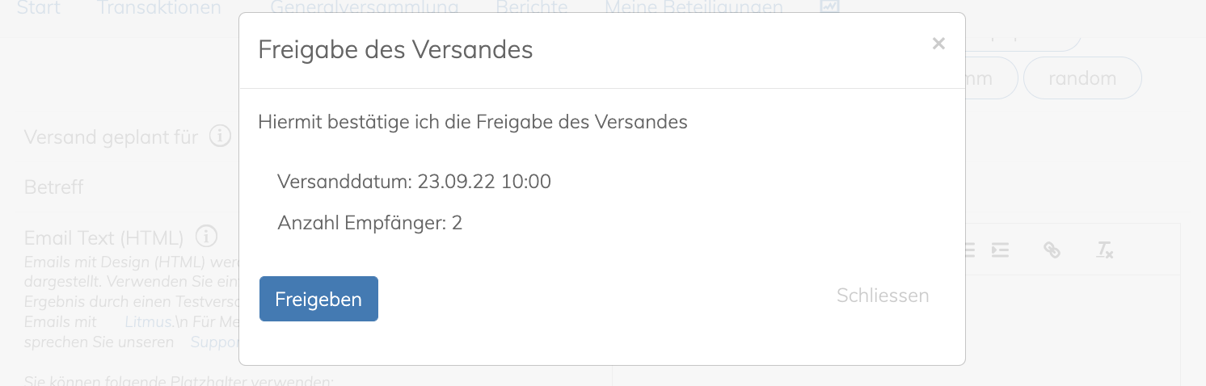Clear text formatting in editor toolbar
The height and width of the screenshot is (386, 1206).
coord(1104,250)
